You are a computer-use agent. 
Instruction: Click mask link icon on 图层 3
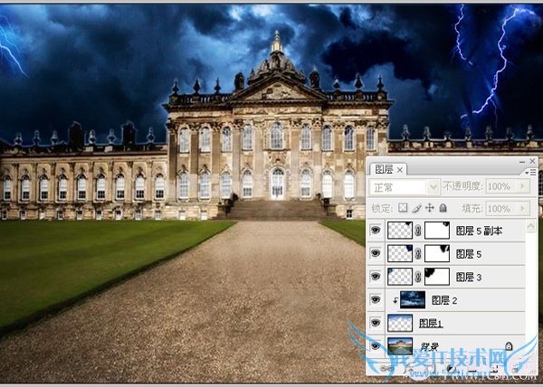(418, 277)
